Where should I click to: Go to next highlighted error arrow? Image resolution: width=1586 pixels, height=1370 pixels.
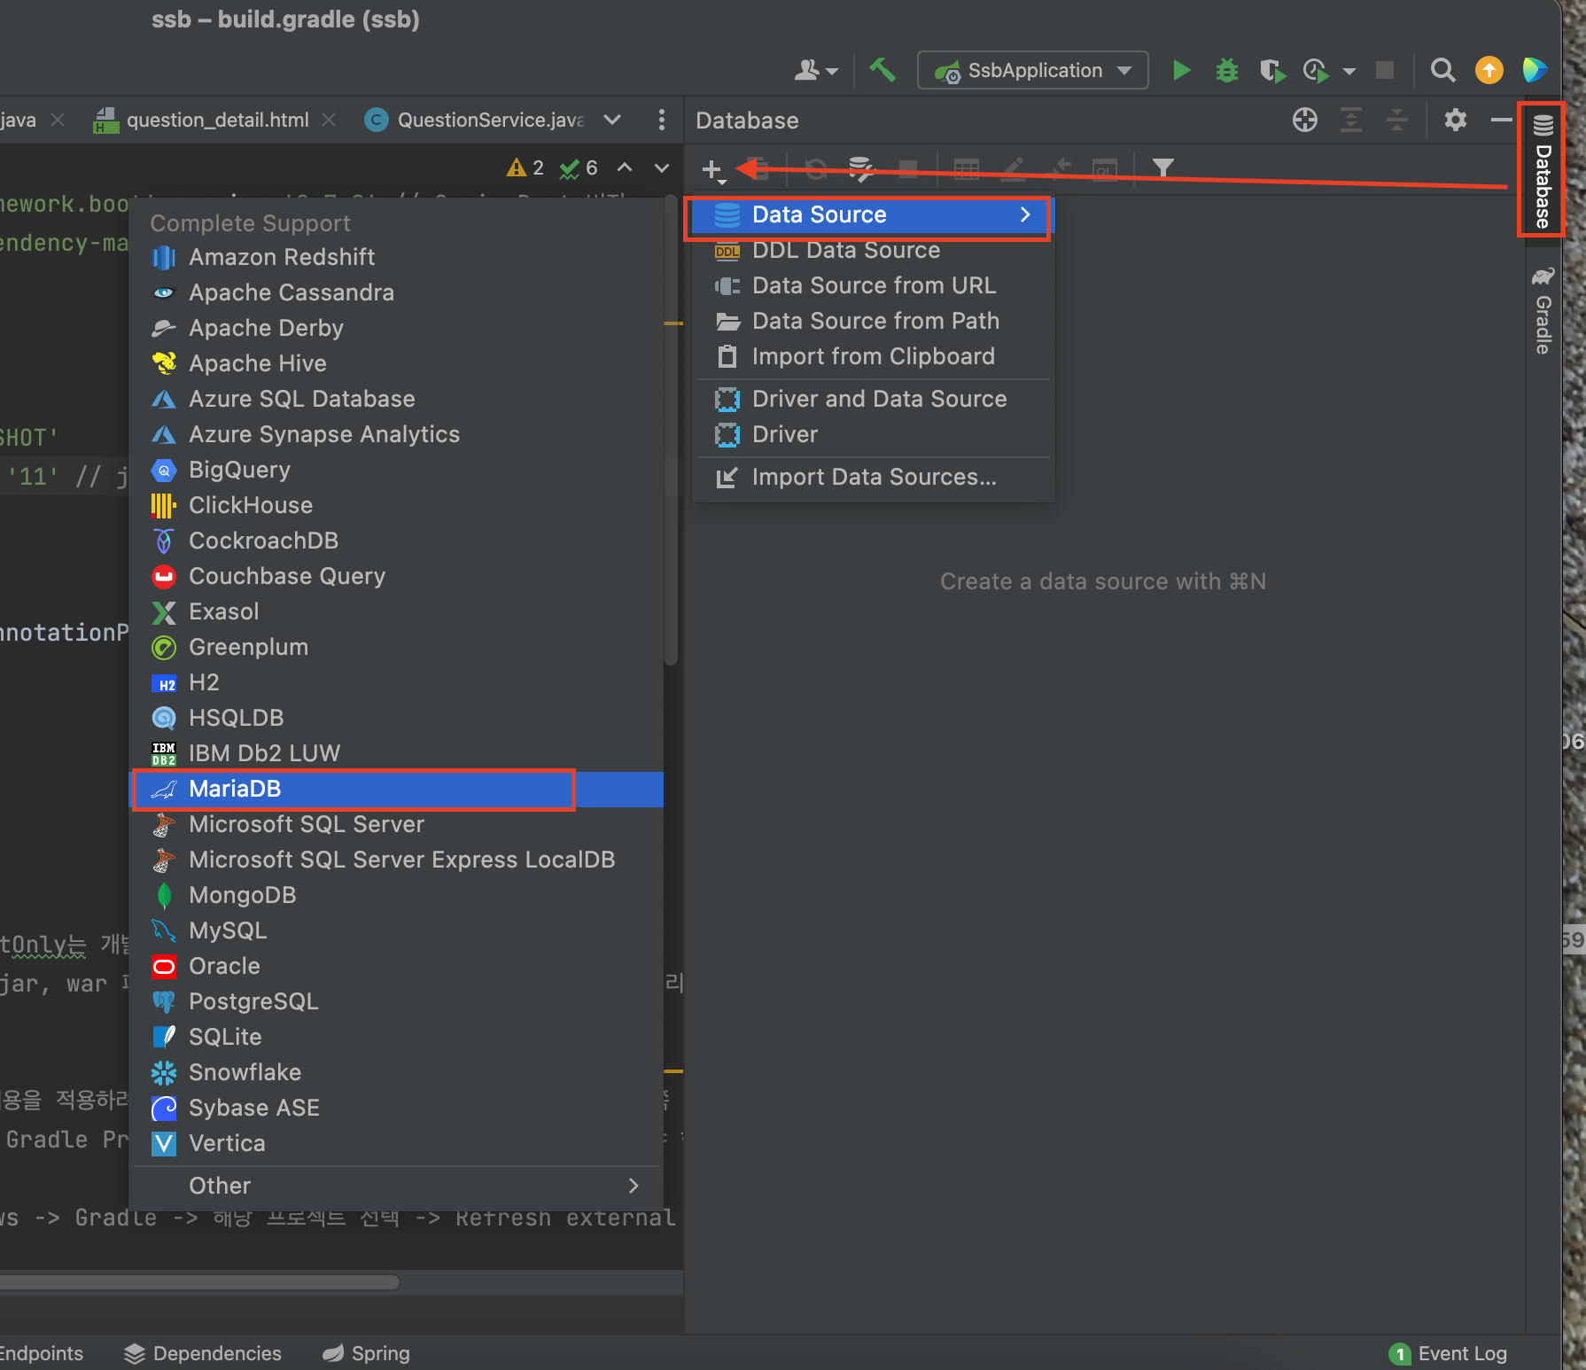tap(662, 167)
